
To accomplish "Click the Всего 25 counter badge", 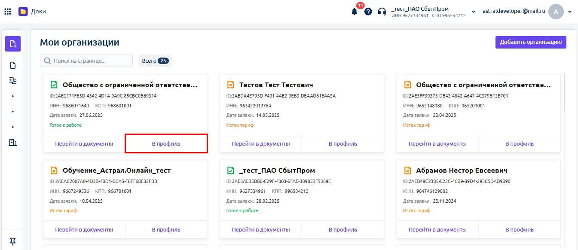I will 155,61.
